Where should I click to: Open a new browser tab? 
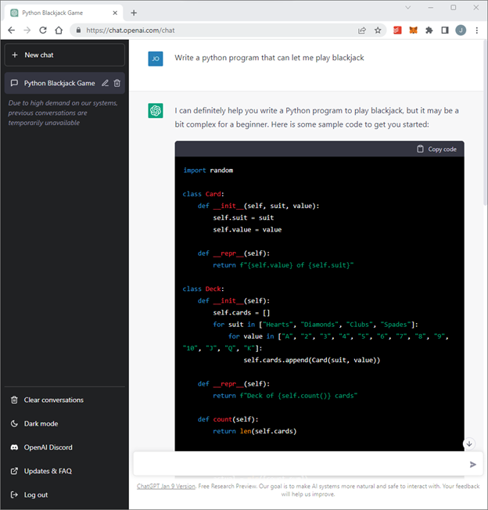[134, 13]
